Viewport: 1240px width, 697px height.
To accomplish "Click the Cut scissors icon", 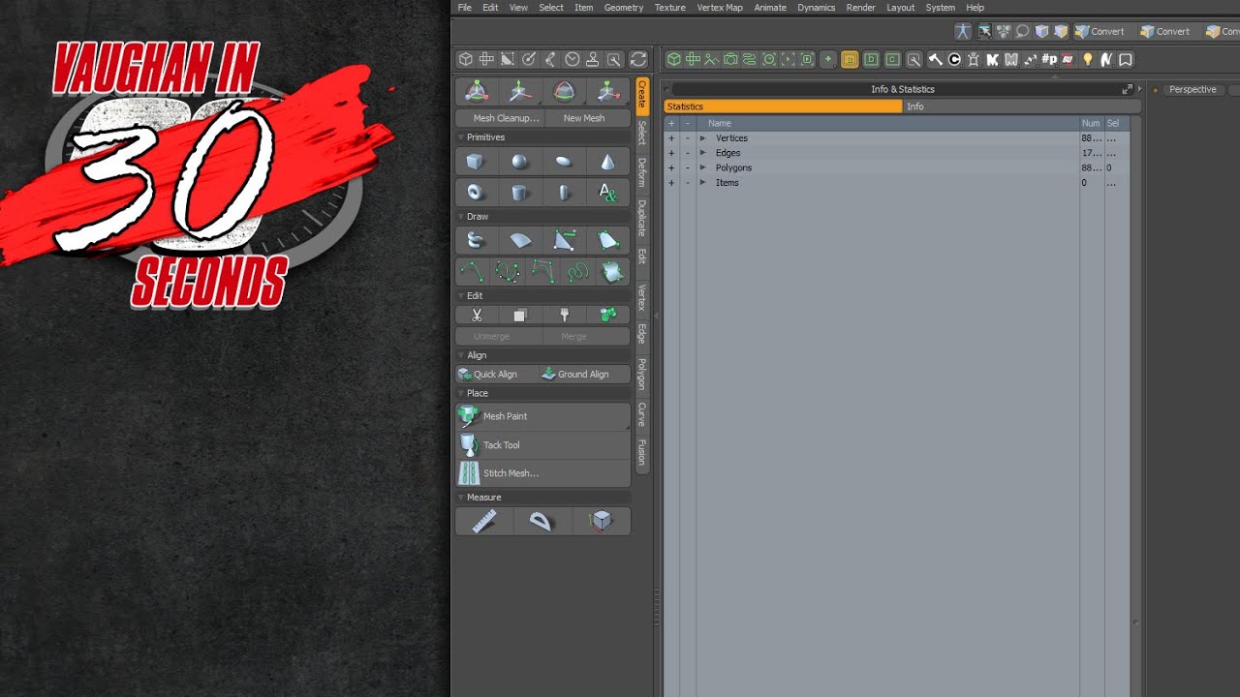I will point(477,315).
